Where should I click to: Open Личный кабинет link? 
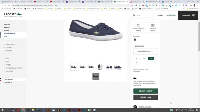(x=171, y=15)
